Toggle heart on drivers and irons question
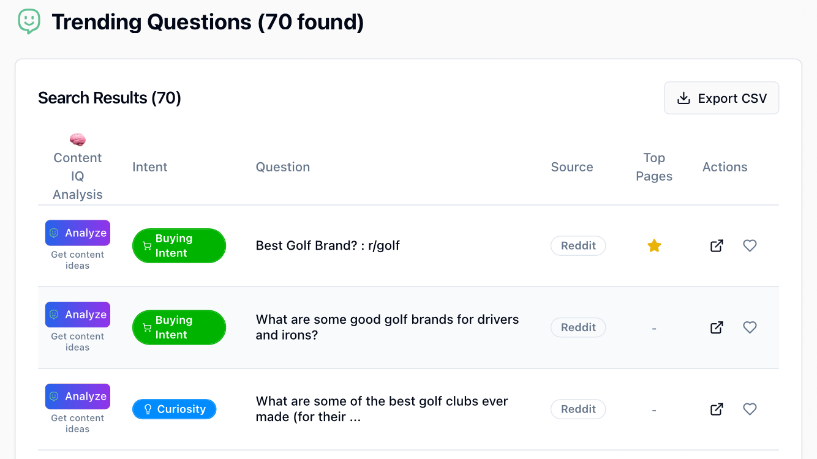 (x=750, y=327)
